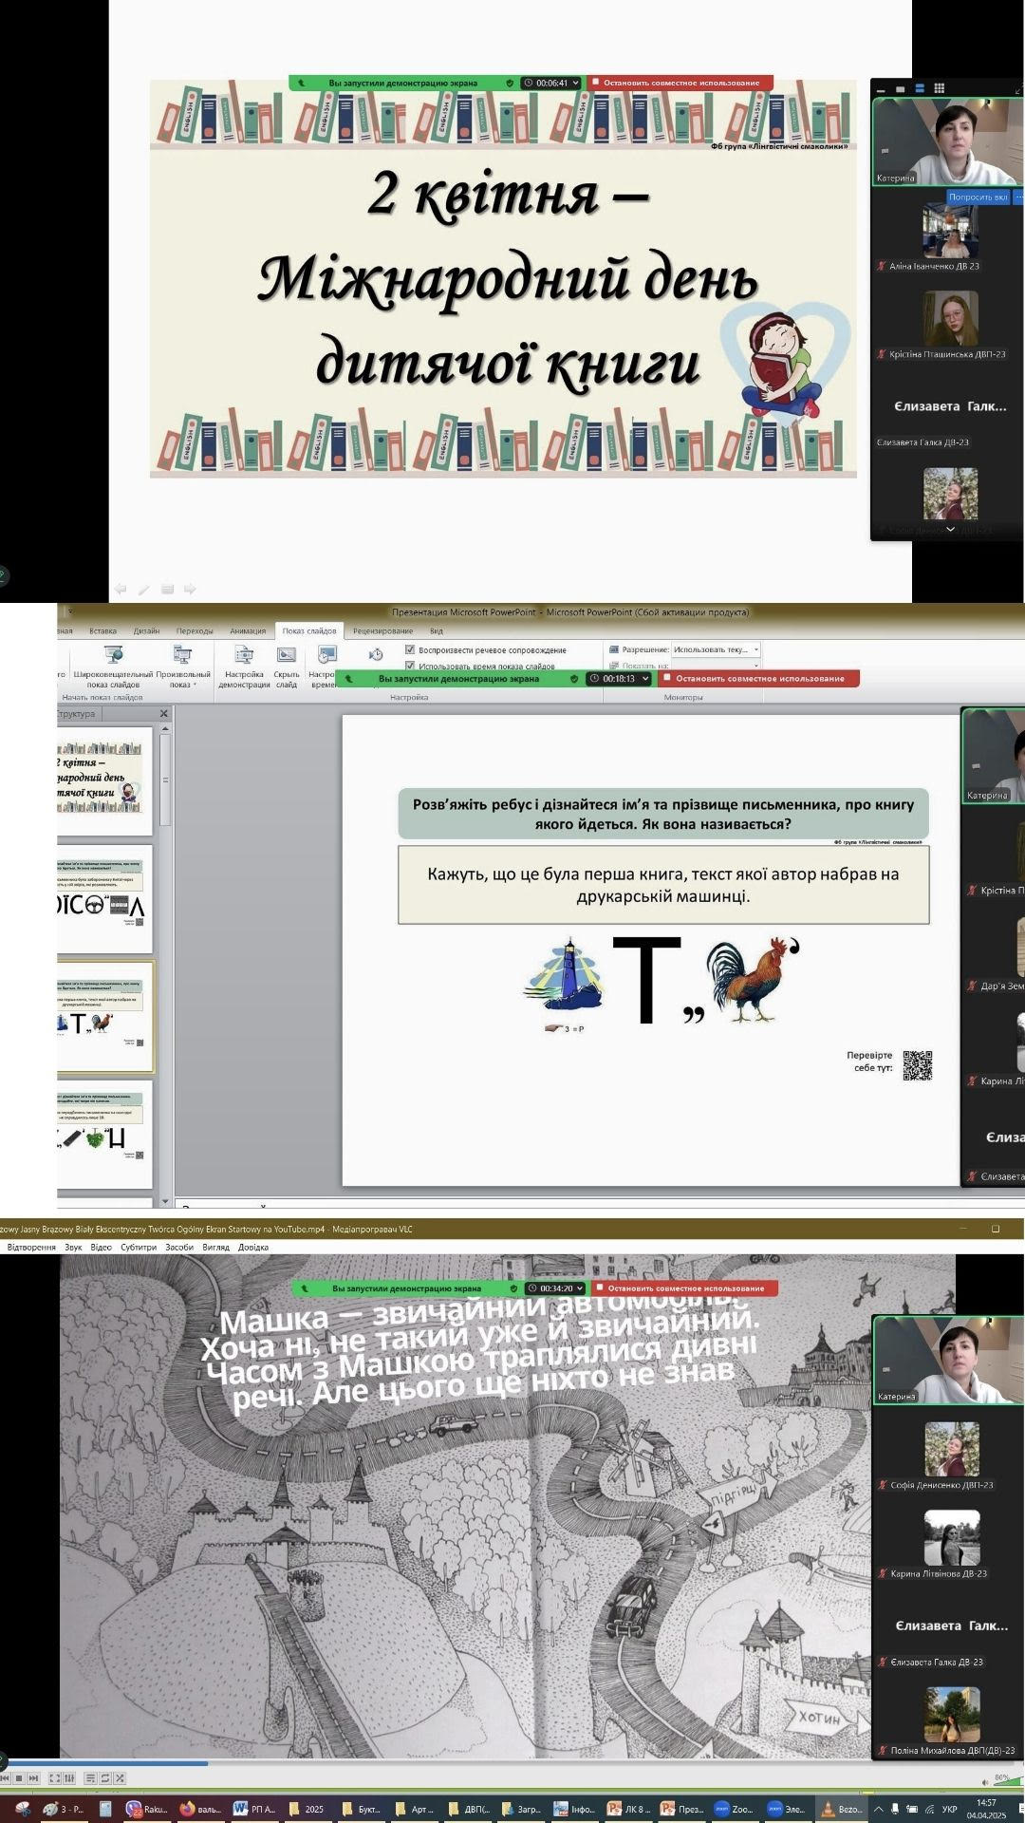Expand the 00:34:20 timer dropdown
Viewport: 1025px width, 1823px height.
580,1288
